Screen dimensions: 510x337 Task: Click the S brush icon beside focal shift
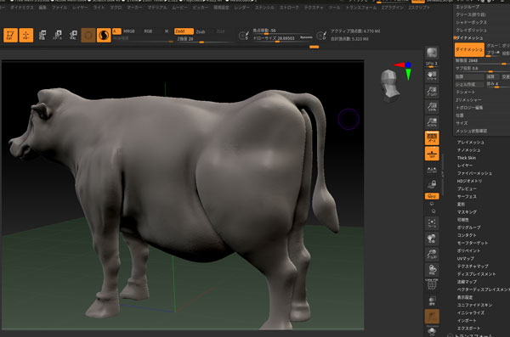(x=244, y=36)
